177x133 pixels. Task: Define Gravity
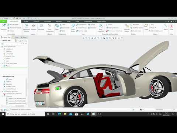coord(109,25)
